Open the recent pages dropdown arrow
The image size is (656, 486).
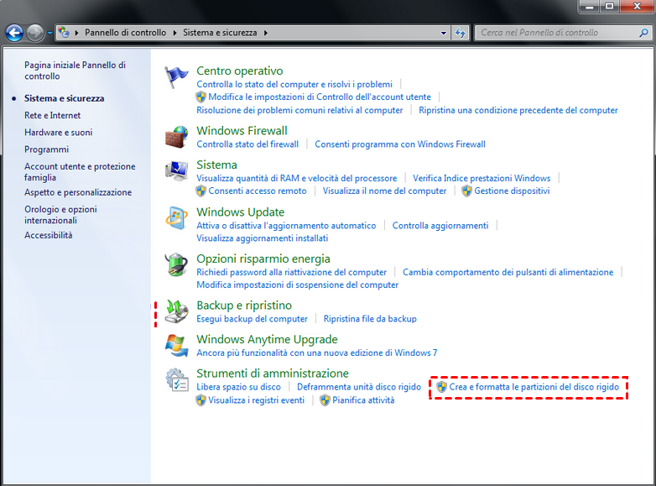(x=49, y=33)
